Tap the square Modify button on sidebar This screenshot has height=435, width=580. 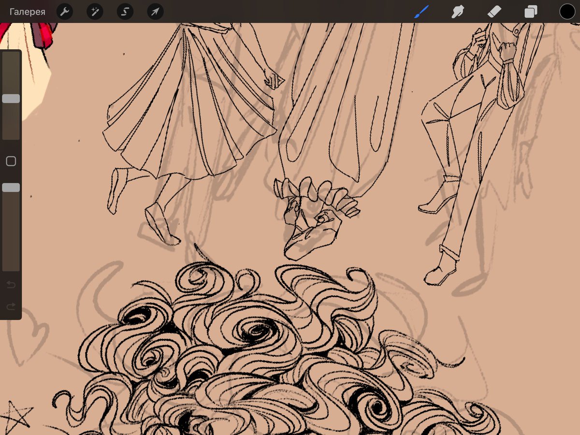click(11, 161)
